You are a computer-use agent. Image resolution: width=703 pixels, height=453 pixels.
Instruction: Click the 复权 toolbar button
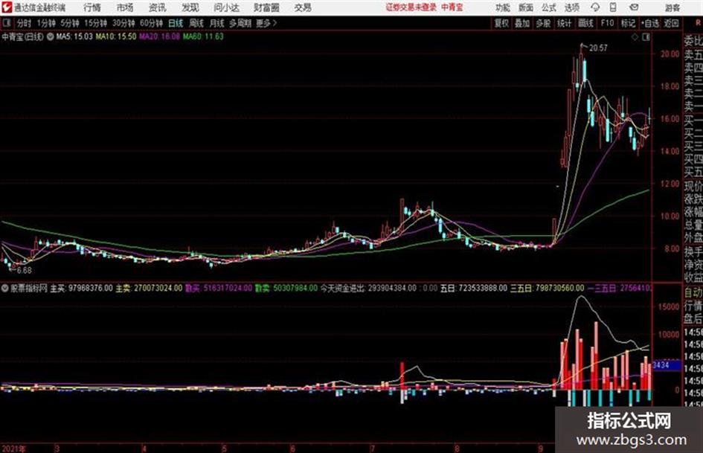(x=501, y=23)
